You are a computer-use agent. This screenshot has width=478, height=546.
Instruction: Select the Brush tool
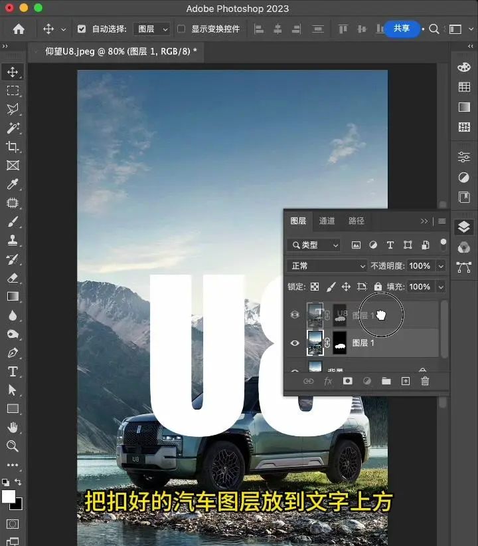tap(13, 221)
